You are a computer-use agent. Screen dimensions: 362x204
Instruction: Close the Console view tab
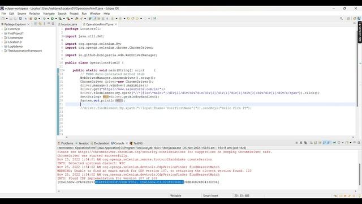pyautogui.click(x=127, y=143)
